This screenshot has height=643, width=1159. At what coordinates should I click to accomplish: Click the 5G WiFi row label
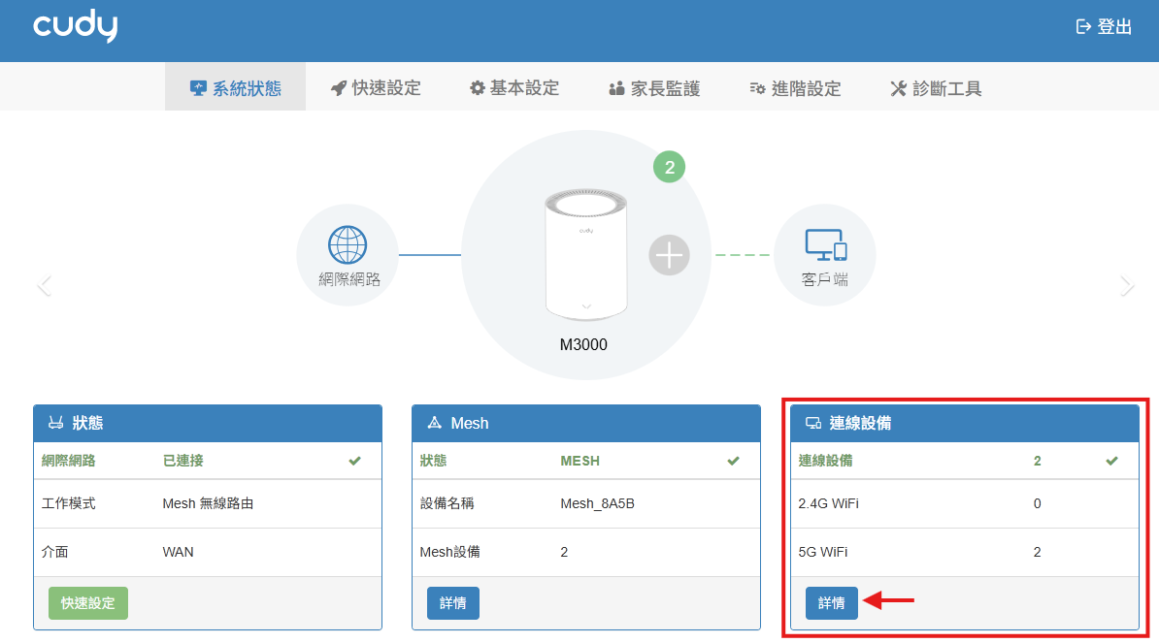click(x=823, y=552)
